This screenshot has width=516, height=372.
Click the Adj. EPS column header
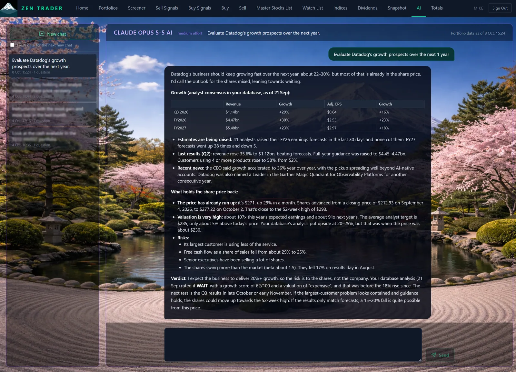tap(334, 104)
